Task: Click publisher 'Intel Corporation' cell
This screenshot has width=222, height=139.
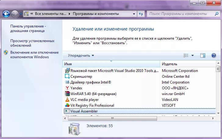Action: pos(176,82)
